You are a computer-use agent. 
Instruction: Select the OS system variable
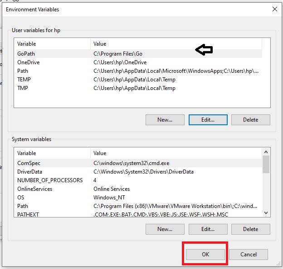(x=139, y=198)
